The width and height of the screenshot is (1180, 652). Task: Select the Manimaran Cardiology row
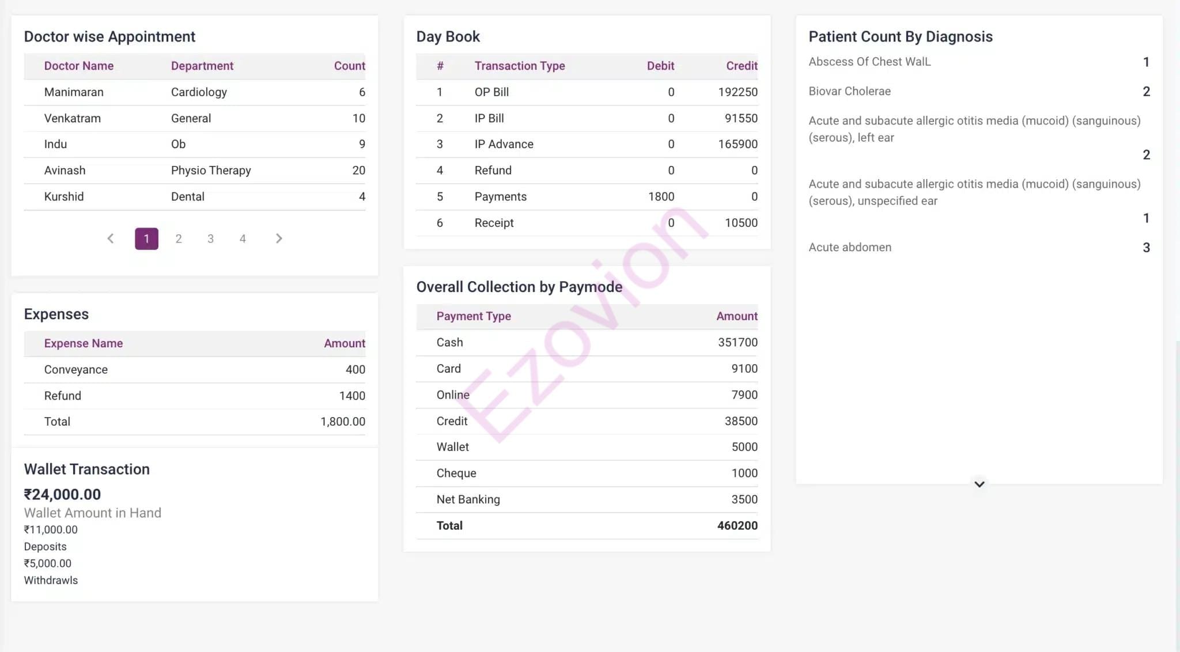(x=194, y=92)
